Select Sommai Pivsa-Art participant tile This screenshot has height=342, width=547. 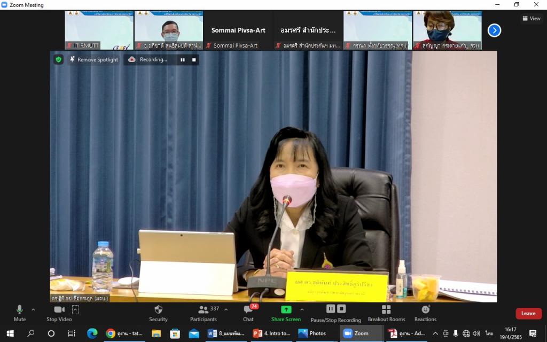coord(238,30)
